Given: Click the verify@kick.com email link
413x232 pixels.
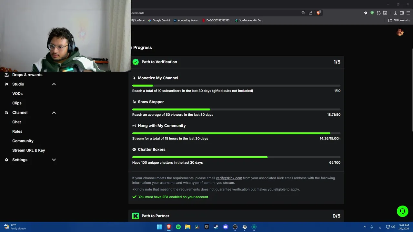Looking at the screenshot, I should pos(229,178).
